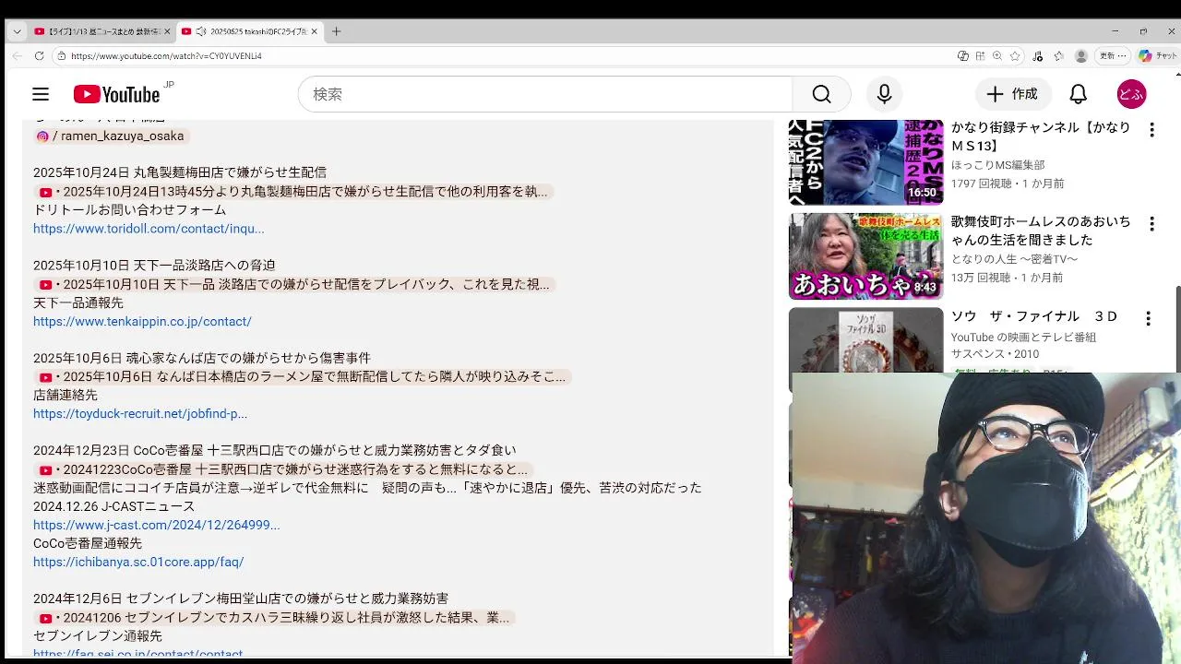
Task: Click the CoCo壱番屋通報先 text
Action: click(x=88, y=543)
